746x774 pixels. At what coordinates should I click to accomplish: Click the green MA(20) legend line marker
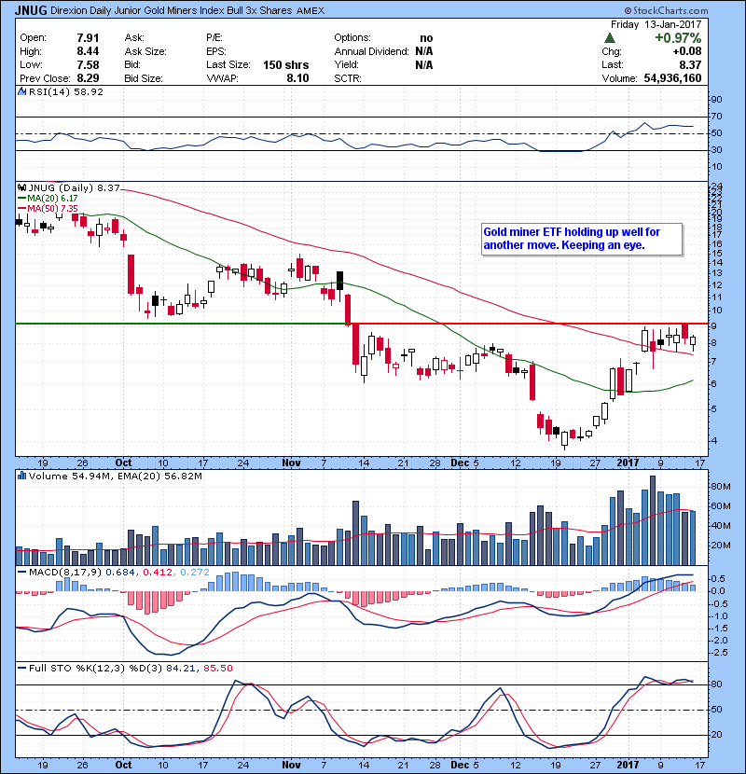tap(21, 199)
